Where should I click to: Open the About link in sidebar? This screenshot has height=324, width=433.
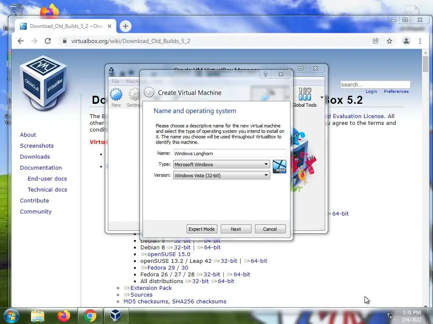(28, 135)
